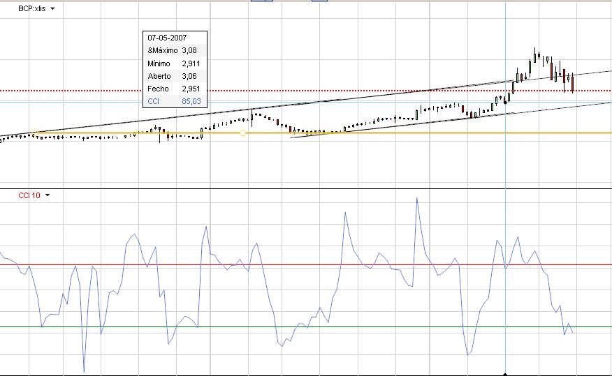Select the Máximo value 3,08
The width and height of the screenshot is (612, 376).
[189, 50]
